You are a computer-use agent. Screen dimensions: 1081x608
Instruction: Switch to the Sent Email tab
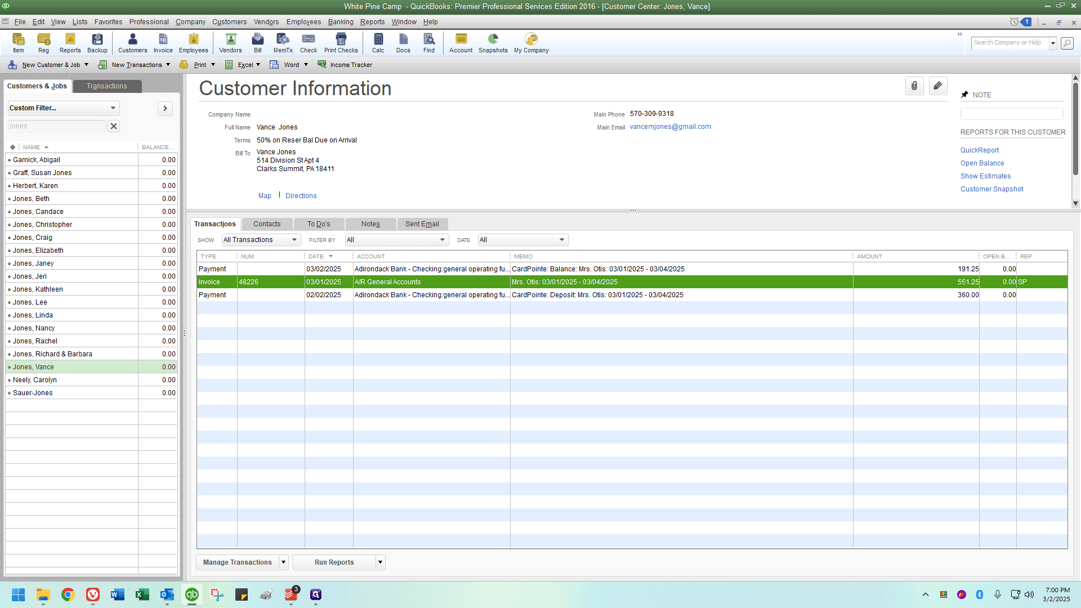422,224
